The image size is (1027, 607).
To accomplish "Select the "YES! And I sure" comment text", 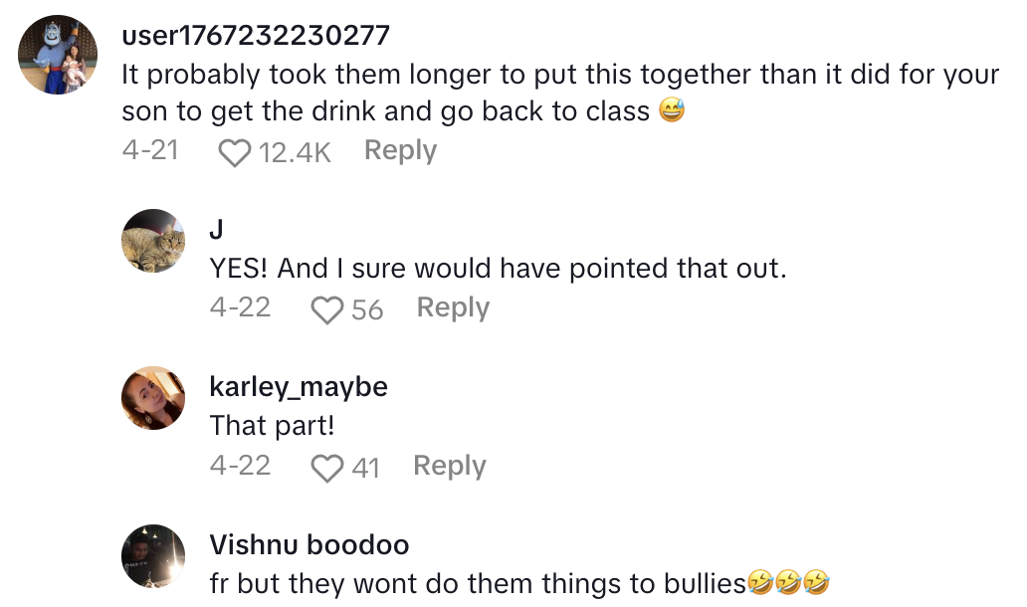I will [498, 269].
